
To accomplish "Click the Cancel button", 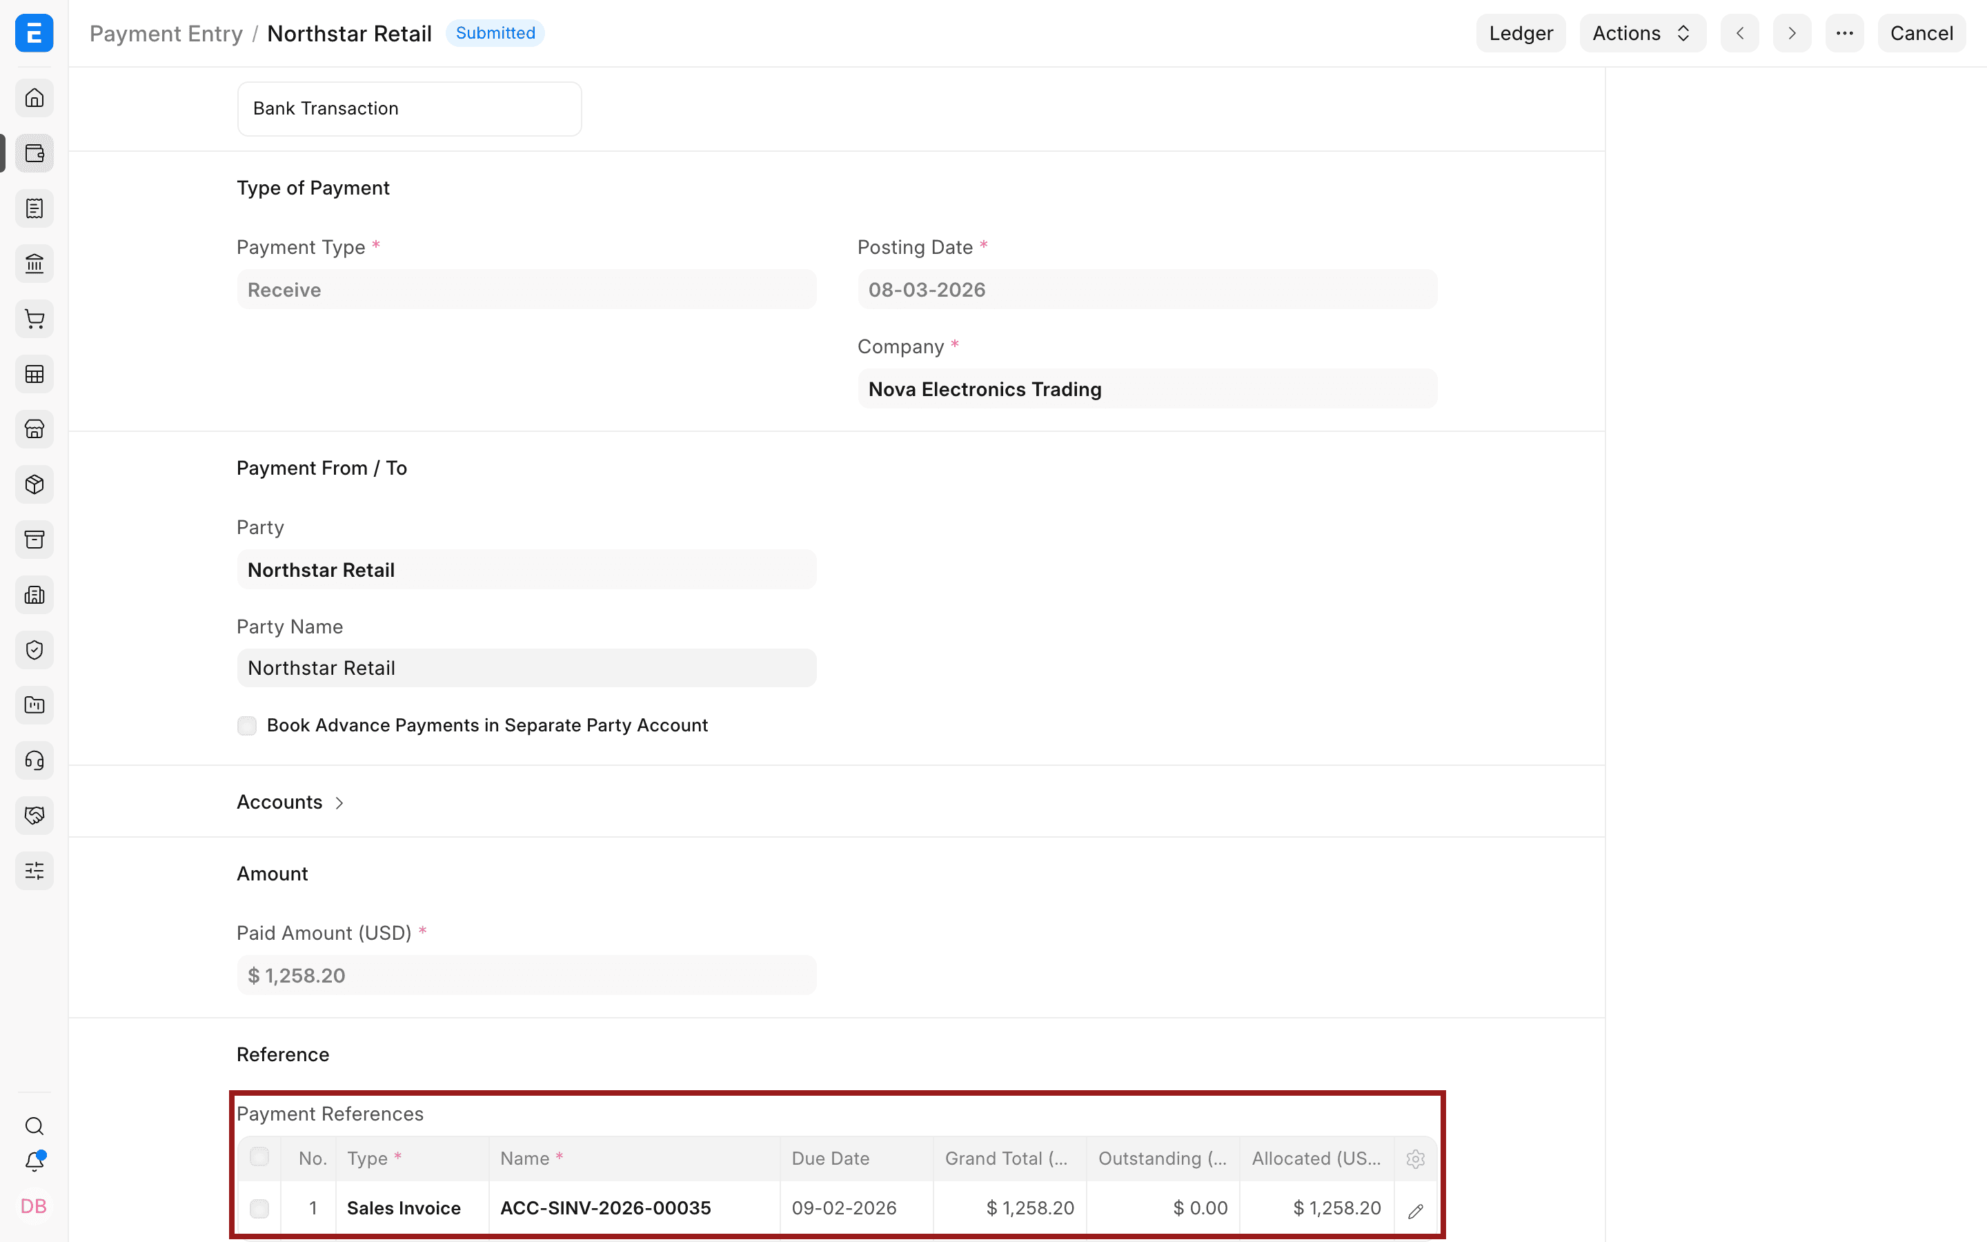I will pos(1921,33).
